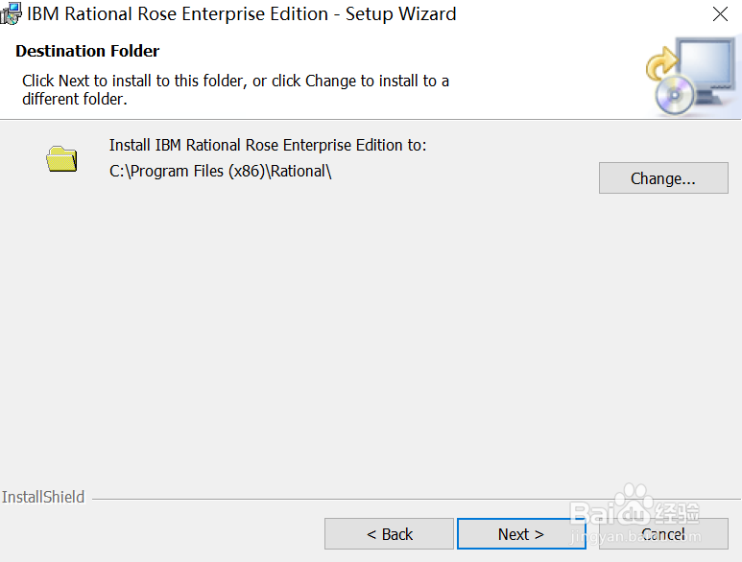The height and width of the screenshot is (562, 742).
Task: Click the yellow arrow in the installer graphic
Action: click(x=661, y=67)
